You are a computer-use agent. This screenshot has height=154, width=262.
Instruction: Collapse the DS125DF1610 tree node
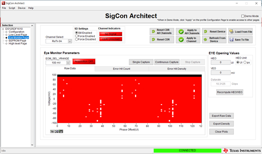(3, 29)
